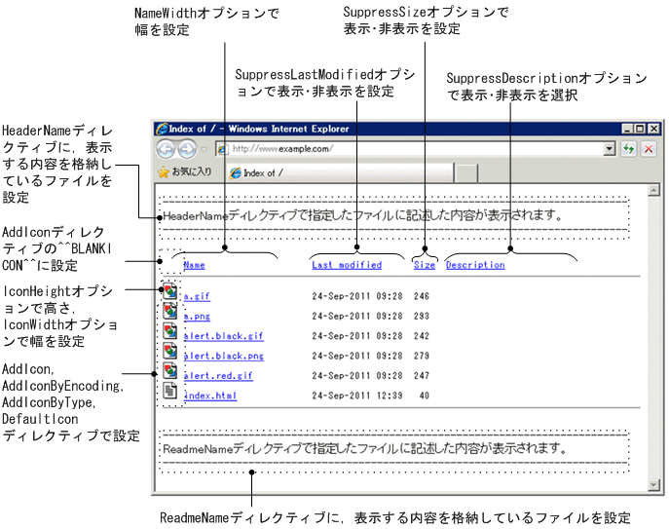
Task: Click the image icon beside alert.red.gif
Action: (x=170, y=370)
